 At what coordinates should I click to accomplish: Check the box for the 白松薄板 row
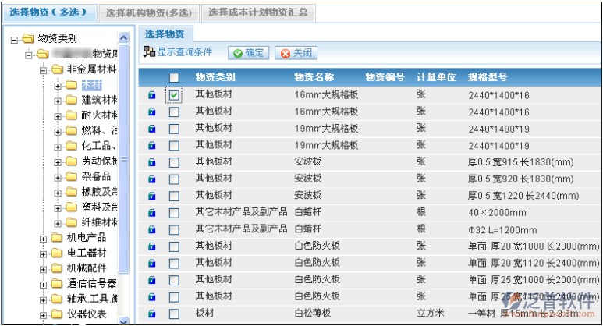[x=174, y=314]
